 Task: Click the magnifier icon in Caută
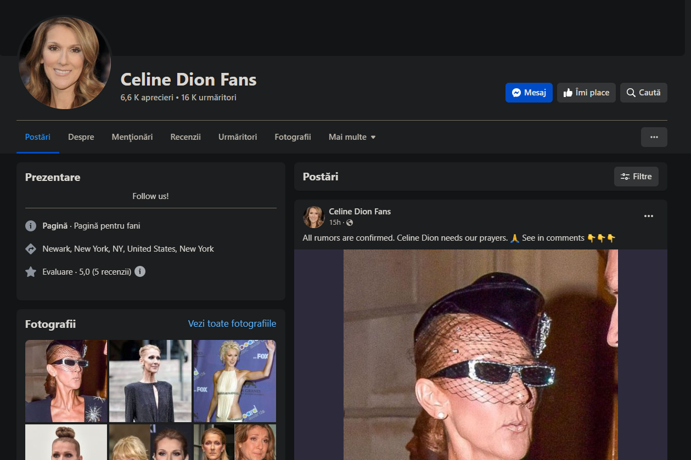coord(631,93)
